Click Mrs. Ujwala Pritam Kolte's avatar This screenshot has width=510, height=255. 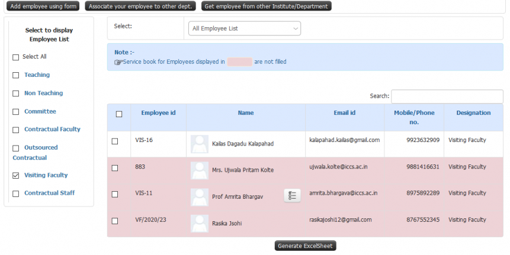pyautogui.click(x=200, y=170)
